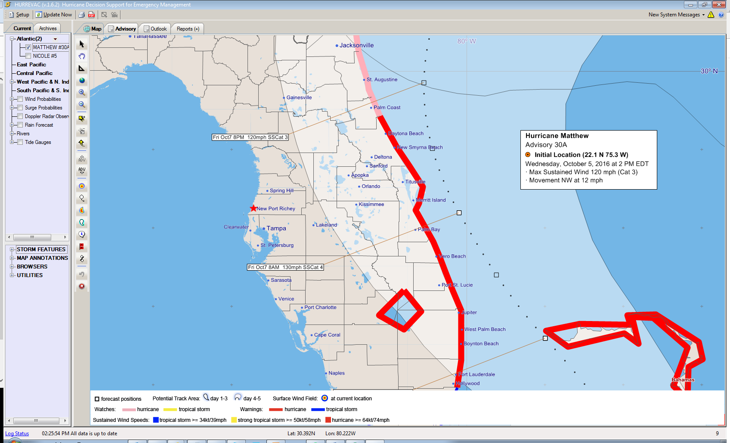Toggle the teal day 4-5 track icon
This screenshot has width=730, height=443.
click(x=82, y=222)
